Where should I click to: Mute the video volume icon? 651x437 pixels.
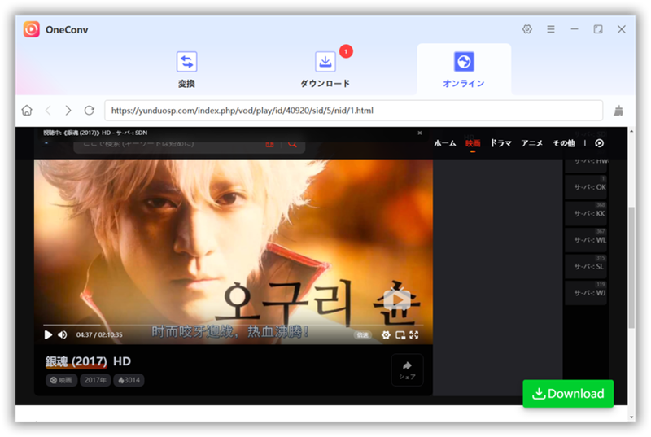(x=63, y=334)
